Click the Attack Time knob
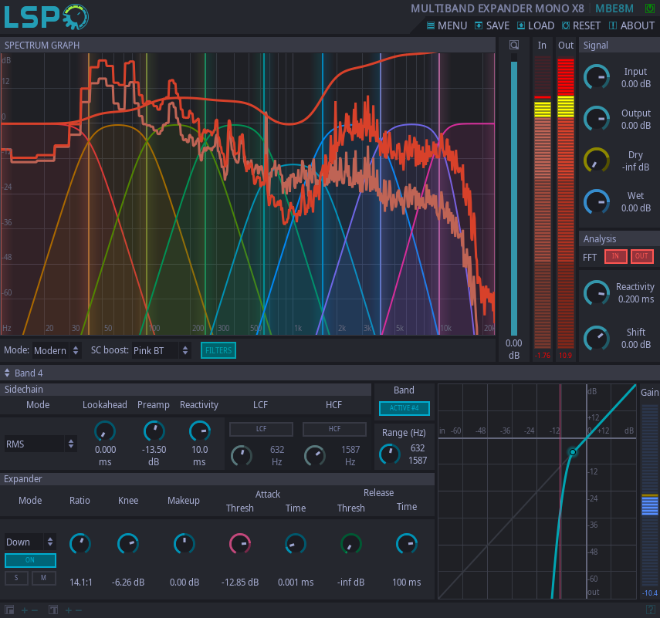The image size is (660, 618). (x=296, y=544)
